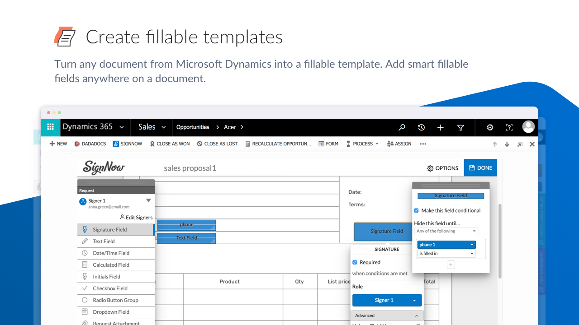Click the document vertical scrollbar
Screen dimensions: 579x325
(x=499, y=241)
